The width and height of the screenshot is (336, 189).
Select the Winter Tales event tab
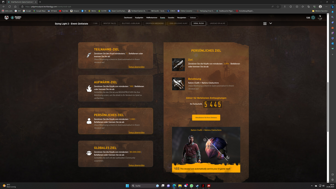(x=109, y=24)
